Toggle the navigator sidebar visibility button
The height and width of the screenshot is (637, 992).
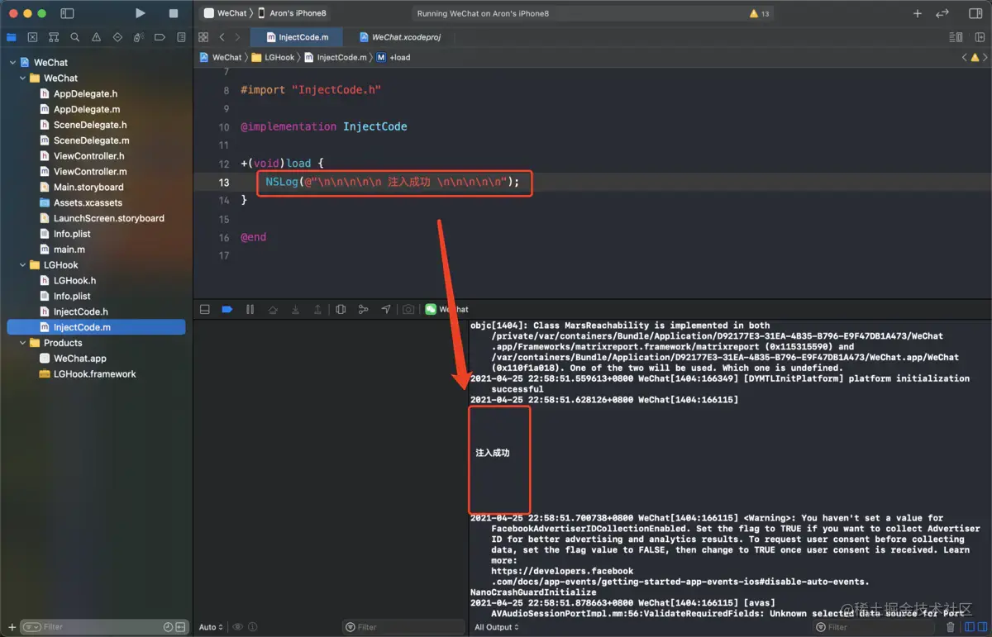click(x=68, y=13)
